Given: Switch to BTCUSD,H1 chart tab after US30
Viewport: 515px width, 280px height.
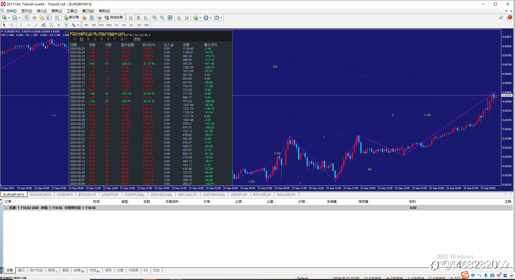Looking at the screenshot, I should tap(87, 194).
